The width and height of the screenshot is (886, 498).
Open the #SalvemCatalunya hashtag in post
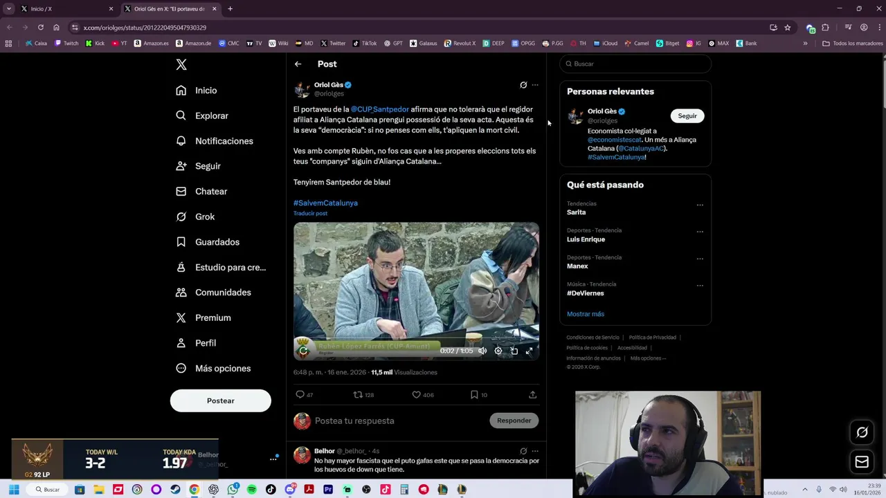(x=325, y=203)
